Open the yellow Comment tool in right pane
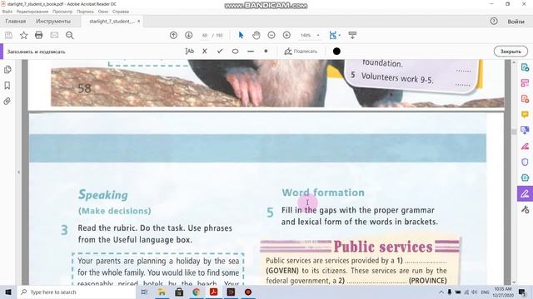Screen dimensions: 533x299 525,115
